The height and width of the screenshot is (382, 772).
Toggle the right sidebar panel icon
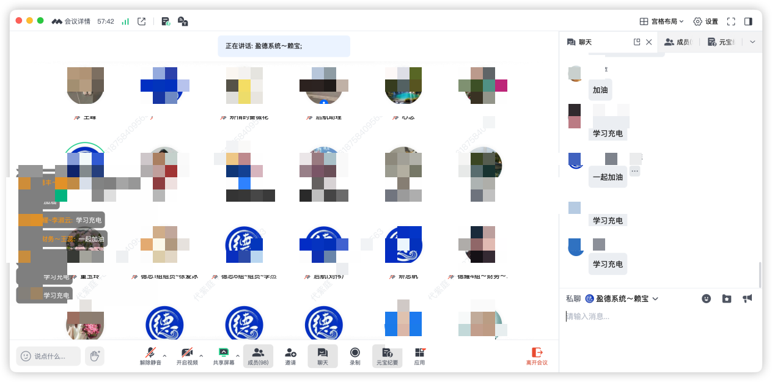coord(748,21)
